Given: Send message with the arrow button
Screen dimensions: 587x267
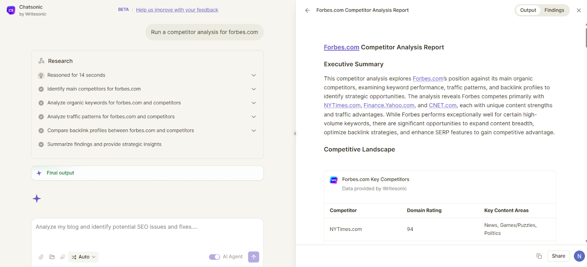Looking at the screenshot, I should (253, 257).
